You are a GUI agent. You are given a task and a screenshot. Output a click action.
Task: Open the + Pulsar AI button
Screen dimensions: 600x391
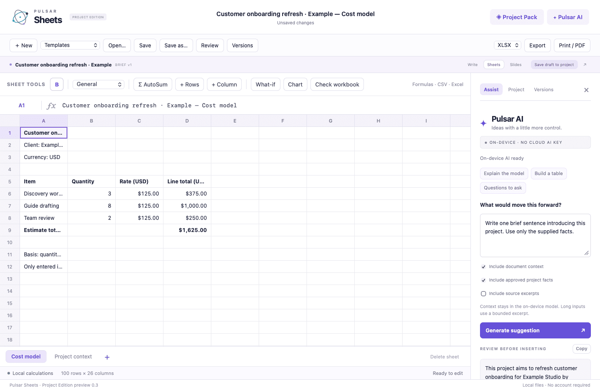(568, 17)
